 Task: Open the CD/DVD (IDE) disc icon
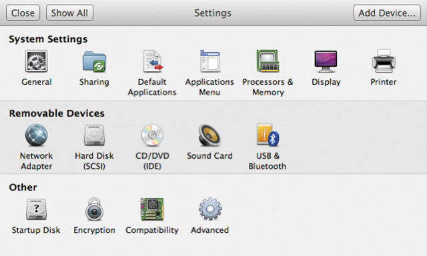tap(152, 135)
